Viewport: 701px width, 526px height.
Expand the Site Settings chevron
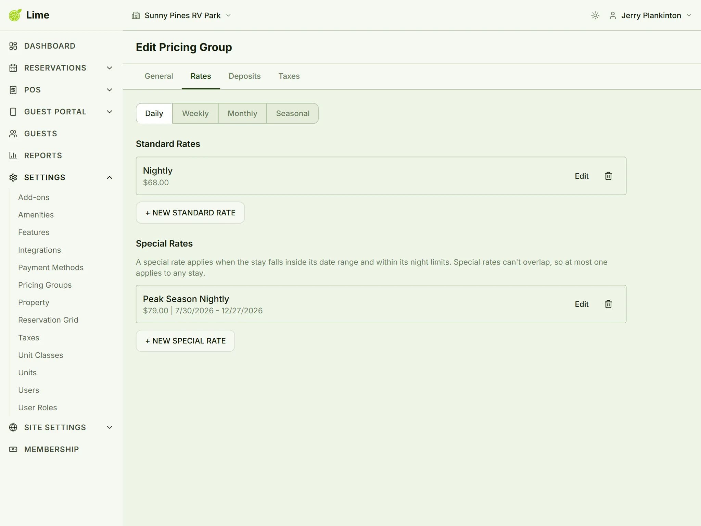[x=110, y=427]
